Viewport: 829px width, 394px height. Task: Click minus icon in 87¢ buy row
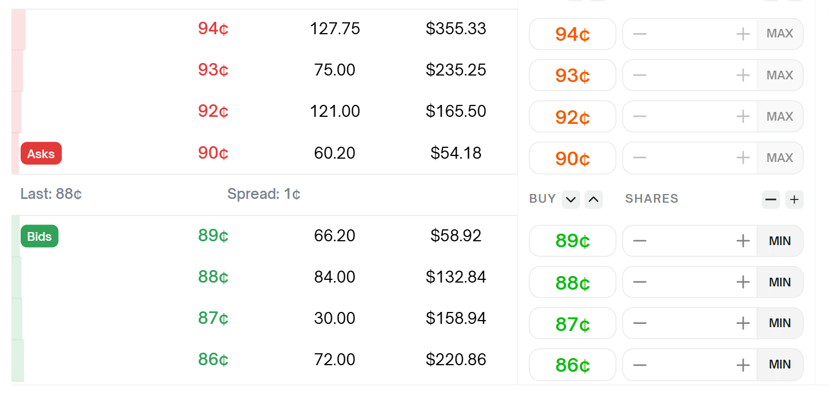(640, 323)
